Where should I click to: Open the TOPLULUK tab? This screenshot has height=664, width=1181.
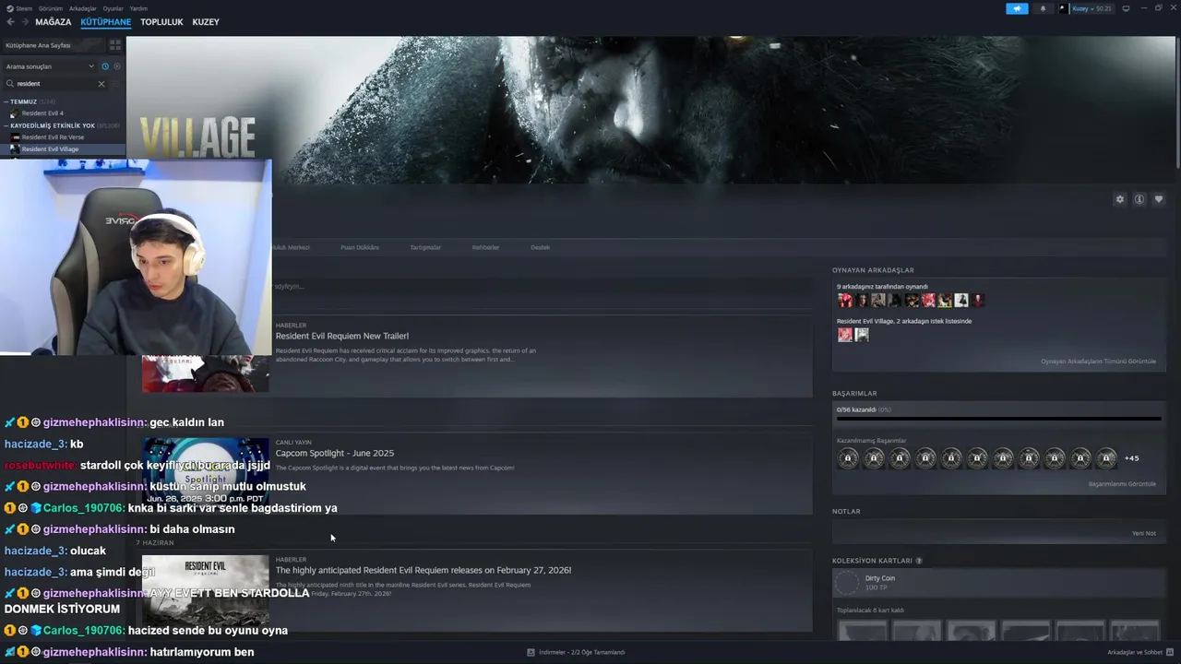click(161, 22)
